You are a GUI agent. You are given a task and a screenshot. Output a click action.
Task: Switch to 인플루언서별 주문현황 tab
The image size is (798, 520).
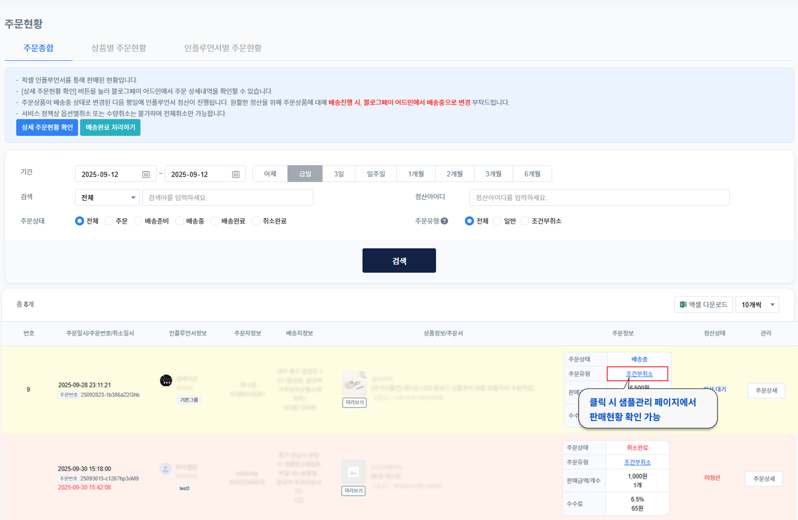tap(223, 48)
